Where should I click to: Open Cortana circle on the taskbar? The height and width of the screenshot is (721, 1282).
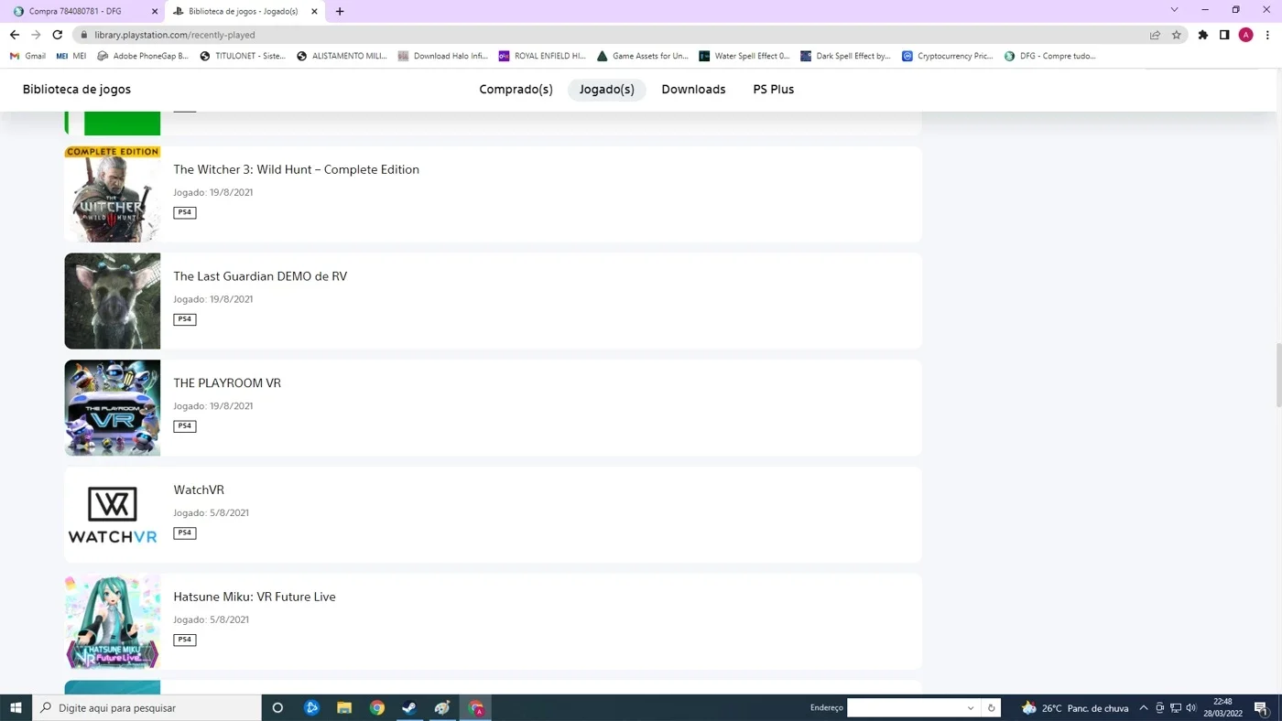pyautogui.click(x=277, y=708)
